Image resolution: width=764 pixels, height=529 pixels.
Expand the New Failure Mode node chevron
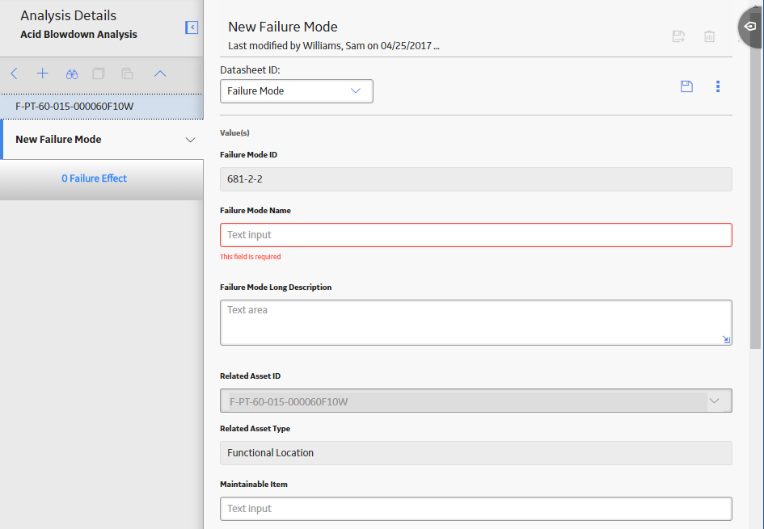[x=190, y=140]
